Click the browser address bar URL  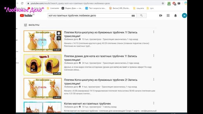(x=70, y=3)
